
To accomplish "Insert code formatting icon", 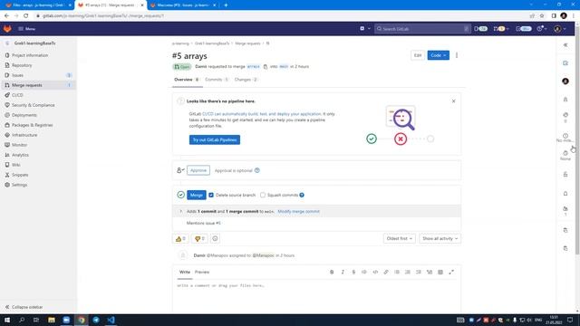I will [375, 272].
